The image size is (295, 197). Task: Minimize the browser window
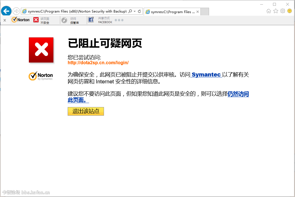(262, 4)
